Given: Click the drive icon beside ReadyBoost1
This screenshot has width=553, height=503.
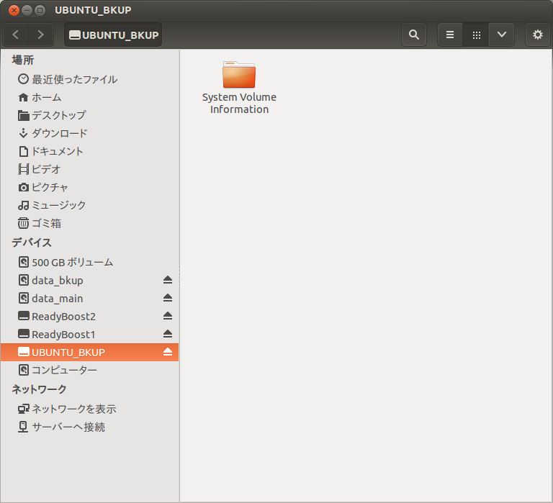Looking at the screenshot, I should click(23, 334).
